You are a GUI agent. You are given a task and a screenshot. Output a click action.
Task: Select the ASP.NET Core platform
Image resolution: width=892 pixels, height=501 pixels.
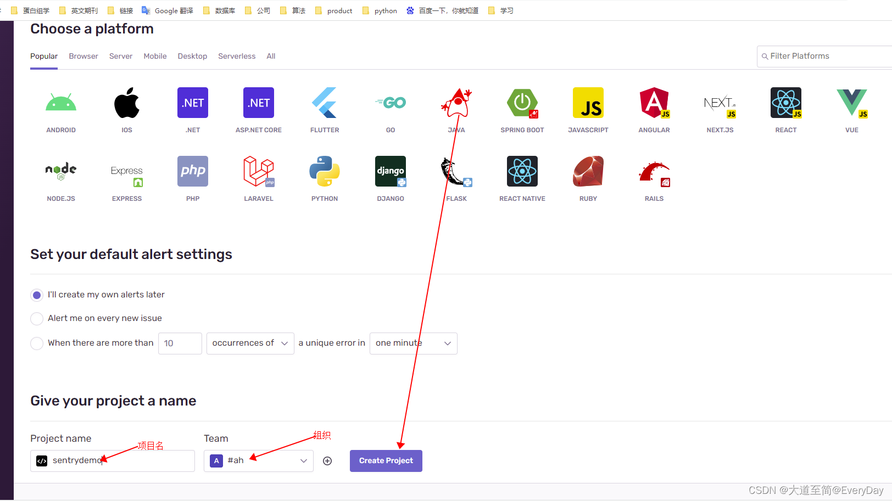coord(259,103)
